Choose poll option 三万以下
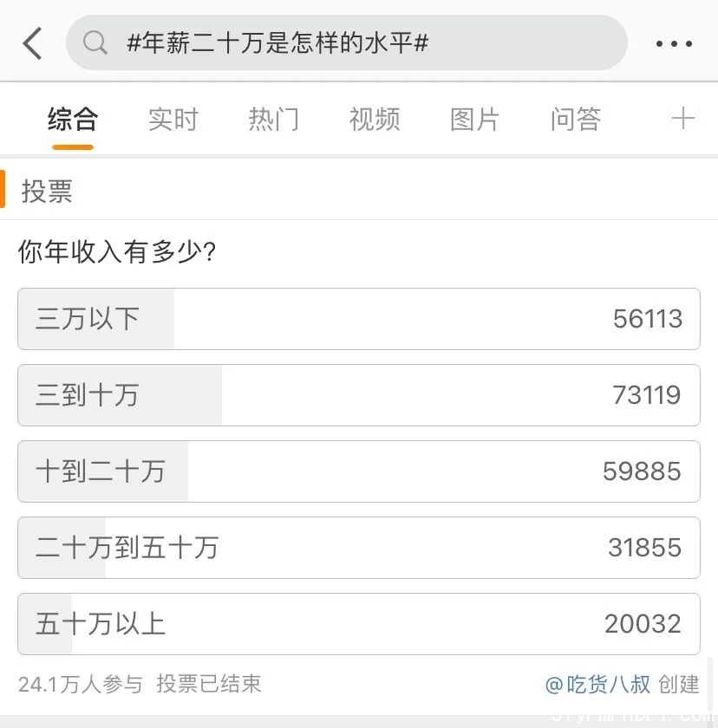 coord(359,319)
